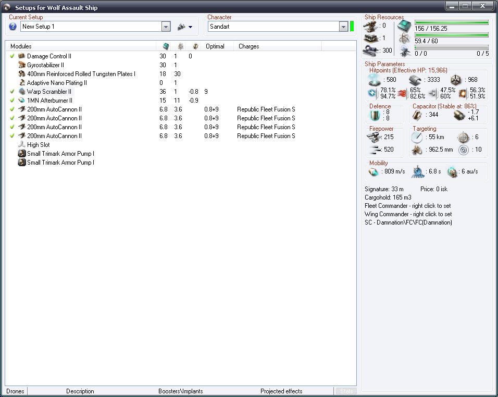Click the blue help question mark icon
This screenshot has height=397, width=498.
(x=13, y=27)
